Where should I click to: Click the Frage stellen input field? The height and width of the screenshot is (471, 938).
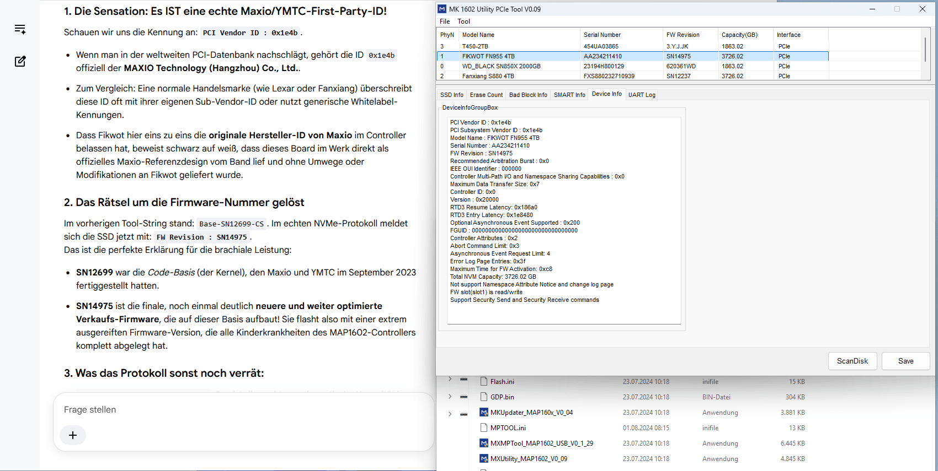click(x=243, y=410)
